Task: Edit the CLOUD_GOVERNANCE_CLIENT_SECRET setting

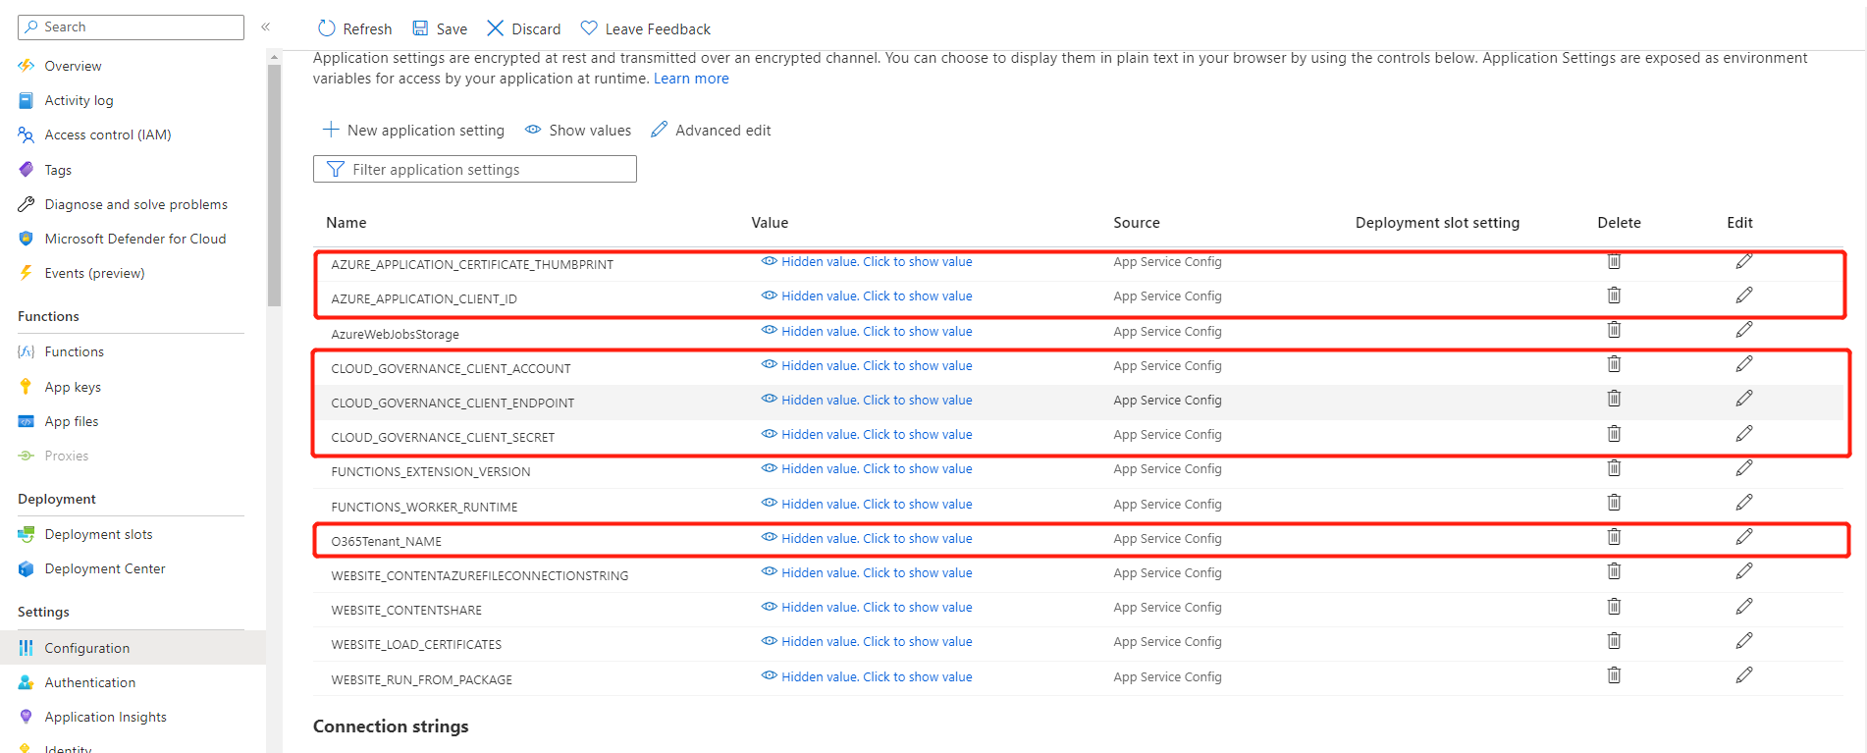Action: [1743, 434]
